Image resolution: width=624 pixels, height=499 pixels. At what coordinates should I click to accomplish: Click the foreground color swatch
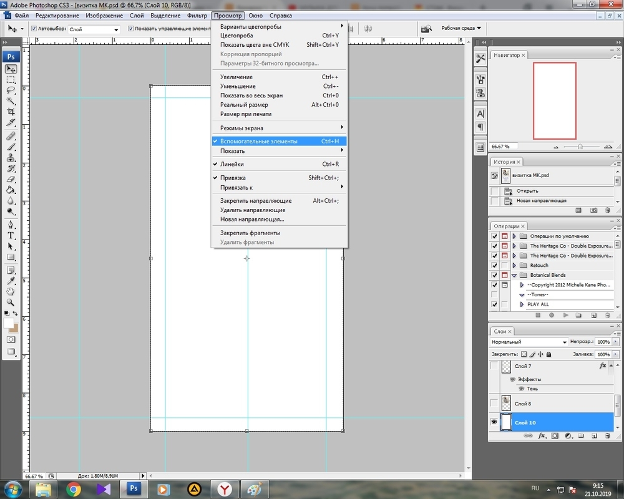[9, 323]
